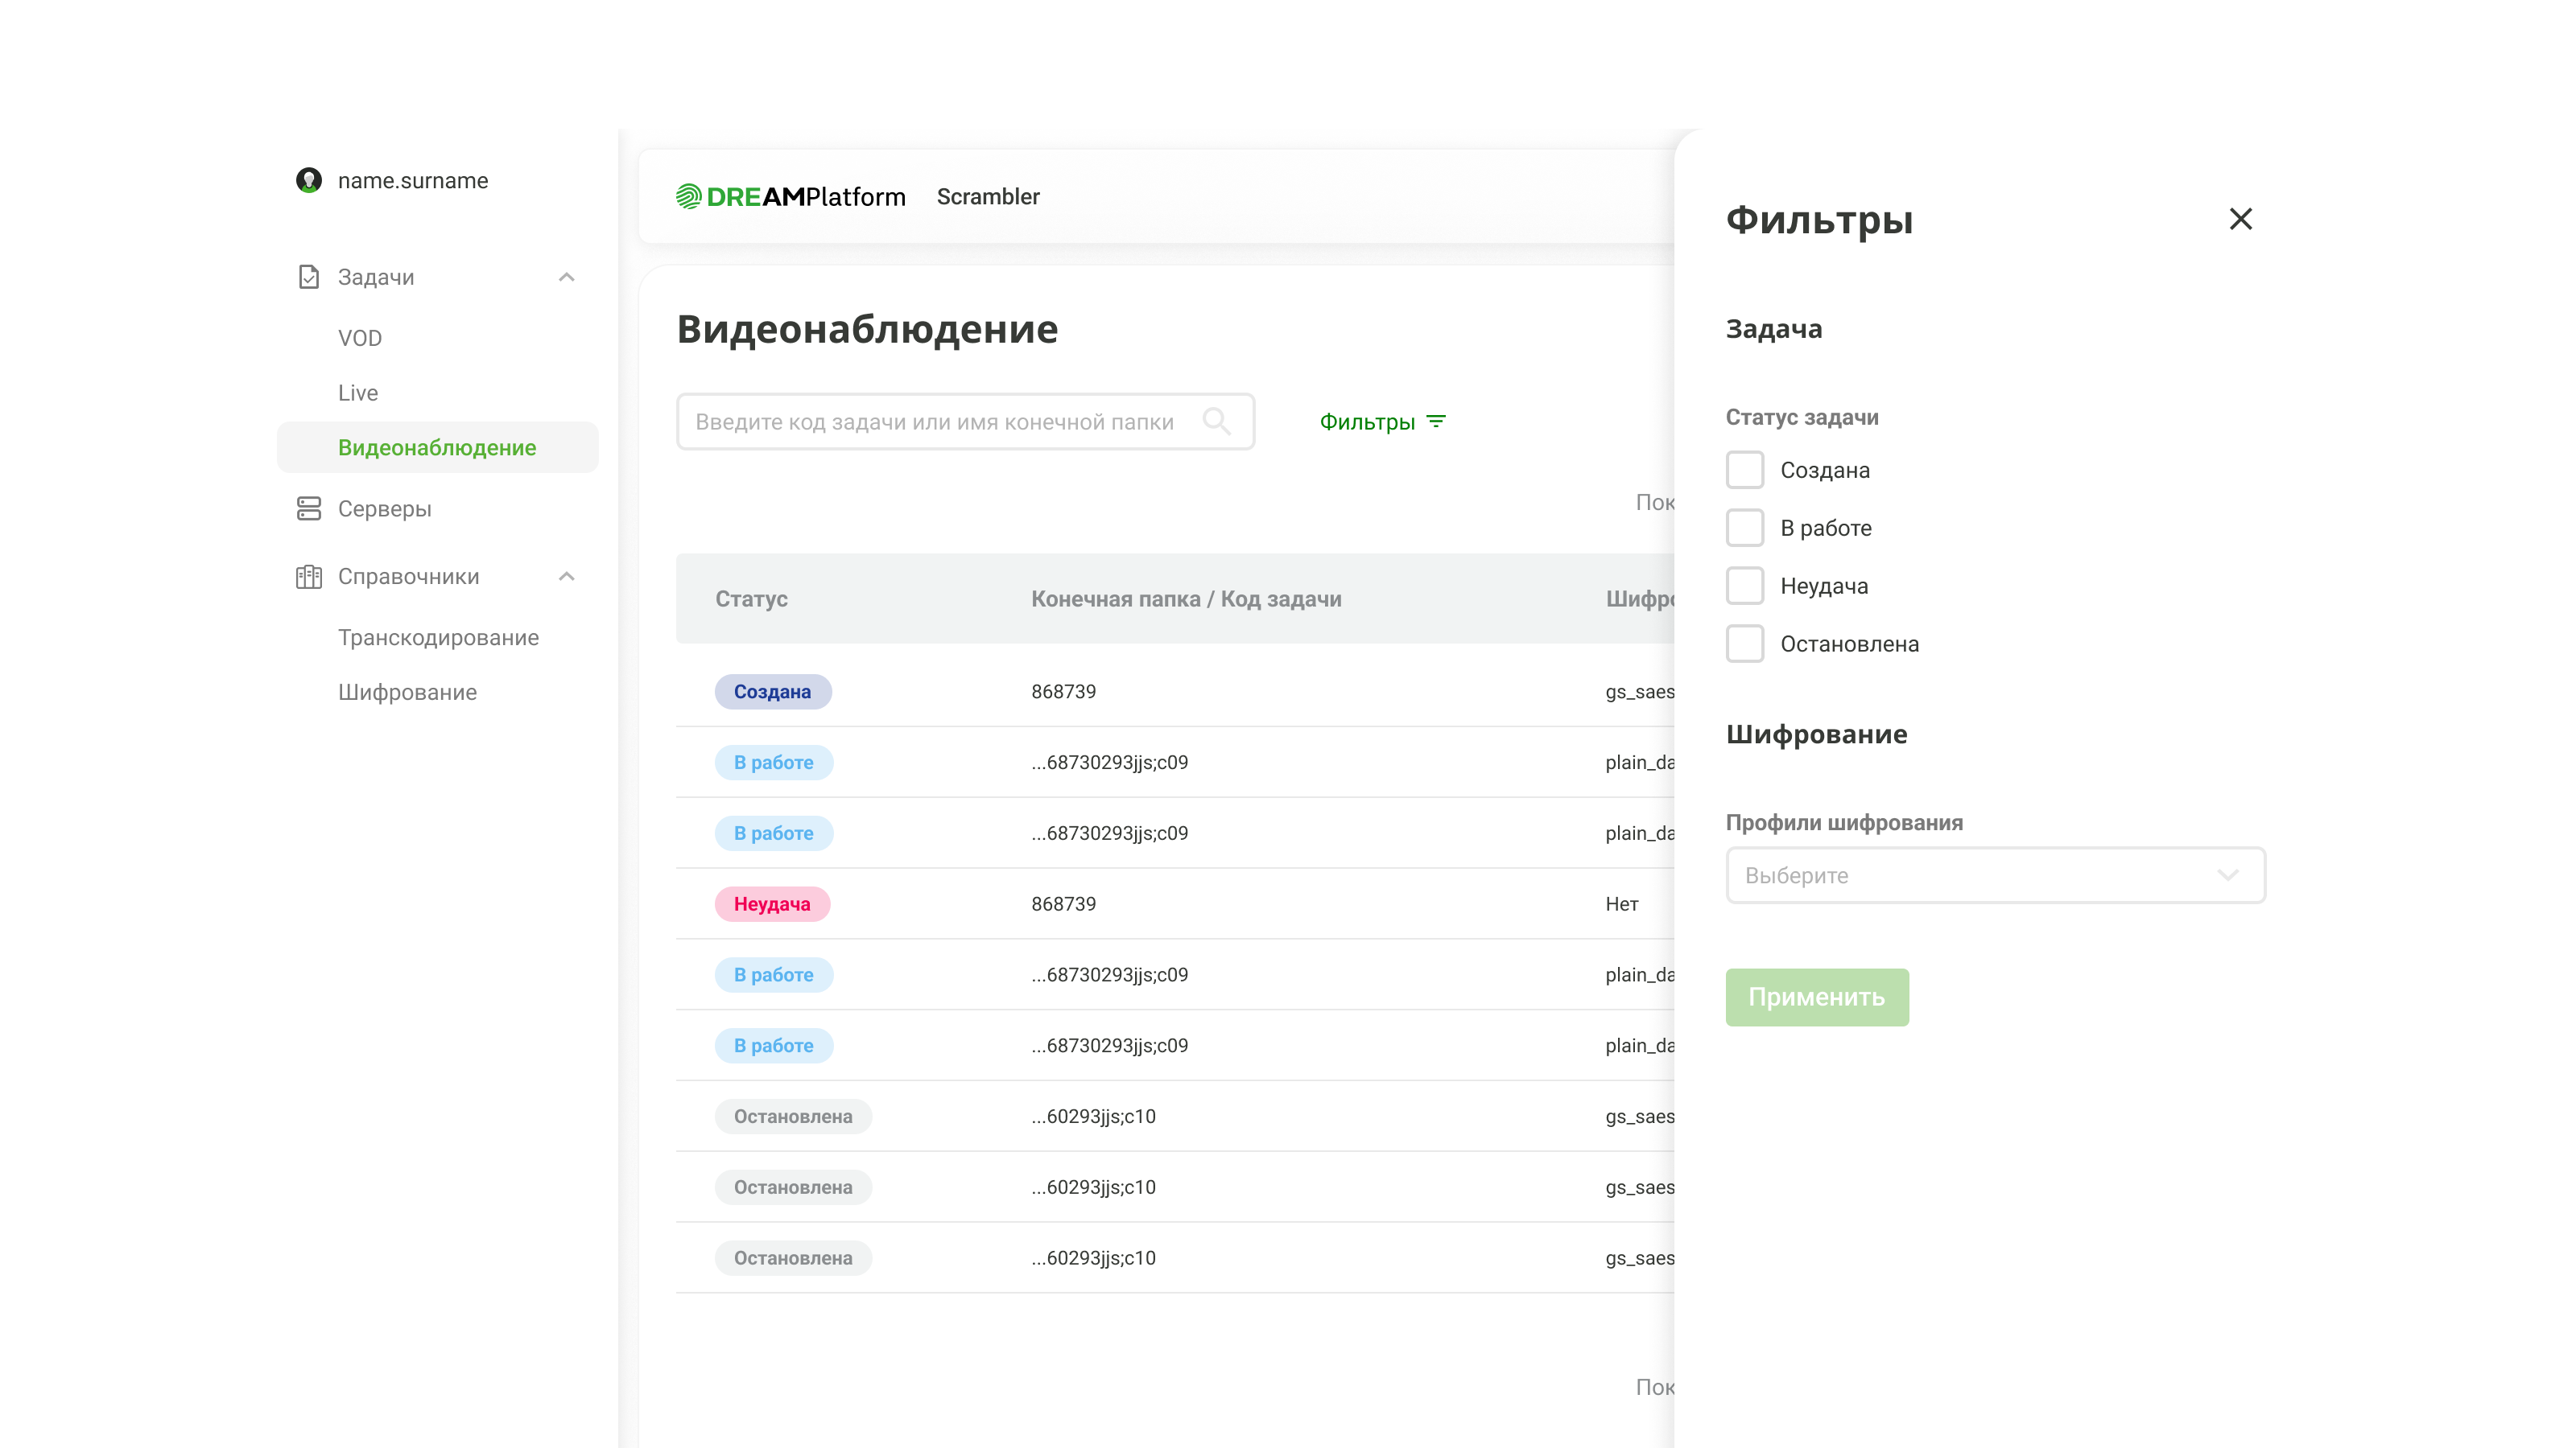
Task: Click the Scrambler header label
Action: (988, 197)
